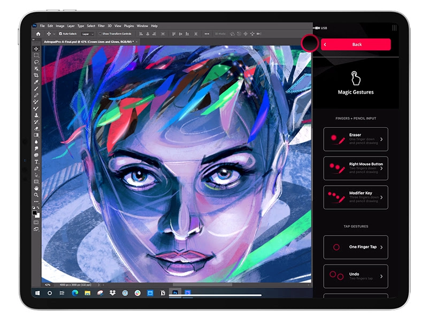Select the Gradient tool
Image resolution: width=428 pixels, height=321 pixels.
(36, 135)
